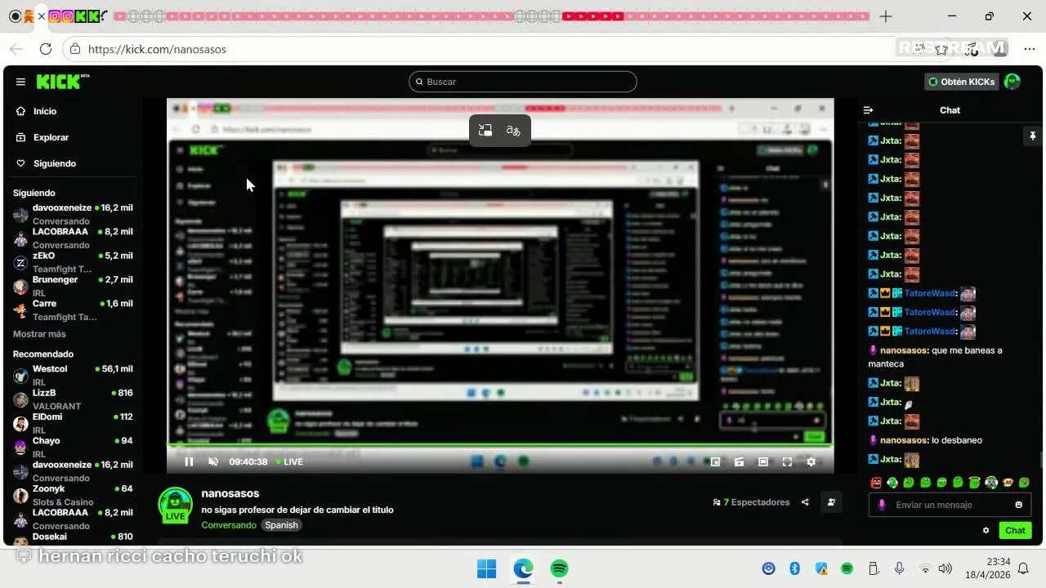Open emoji picker in chat input
Viewport: 1046px width, 588px height.
coord(1018,505)
